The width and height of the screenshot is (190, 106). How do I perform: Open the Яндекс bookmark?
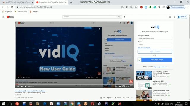click(34, 12)
